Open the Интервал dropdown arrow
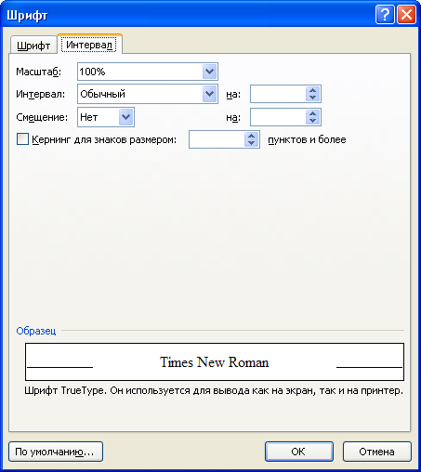Viewport: 421px width, 472px height. (210, 94)
